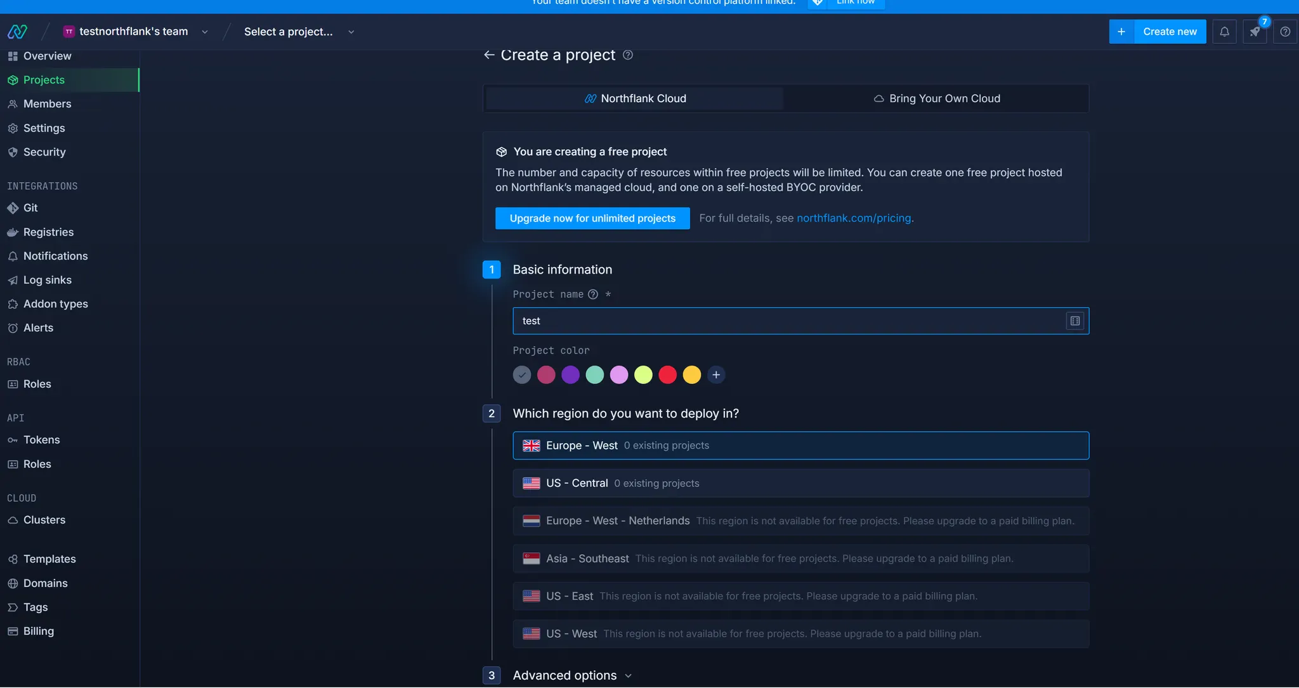Screen dimensions: 1299x688
Task: Open Roles under RBAC section
Action: pos(37,385)
